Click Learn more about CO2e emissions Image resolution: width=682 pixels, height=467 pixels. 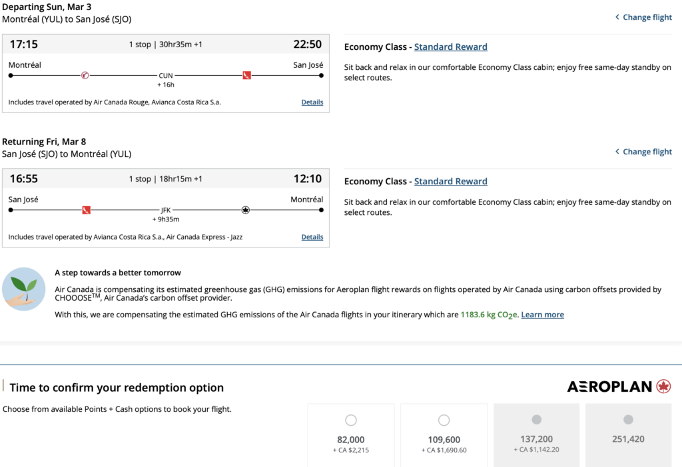(x=542, y=315)
